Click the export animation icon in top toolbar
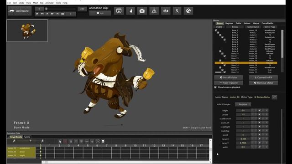 pyautogui.click(x=119, y=11)
